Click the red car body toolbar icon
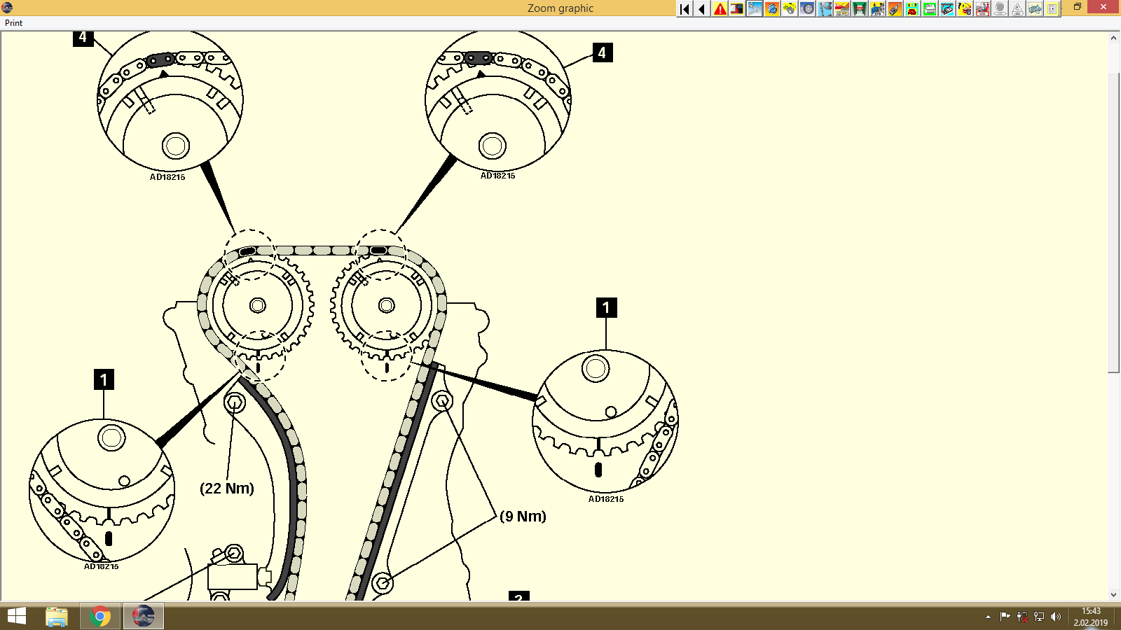Image resolution: width=1121 pixels, height=630 pixels. [x=843, y=9]
